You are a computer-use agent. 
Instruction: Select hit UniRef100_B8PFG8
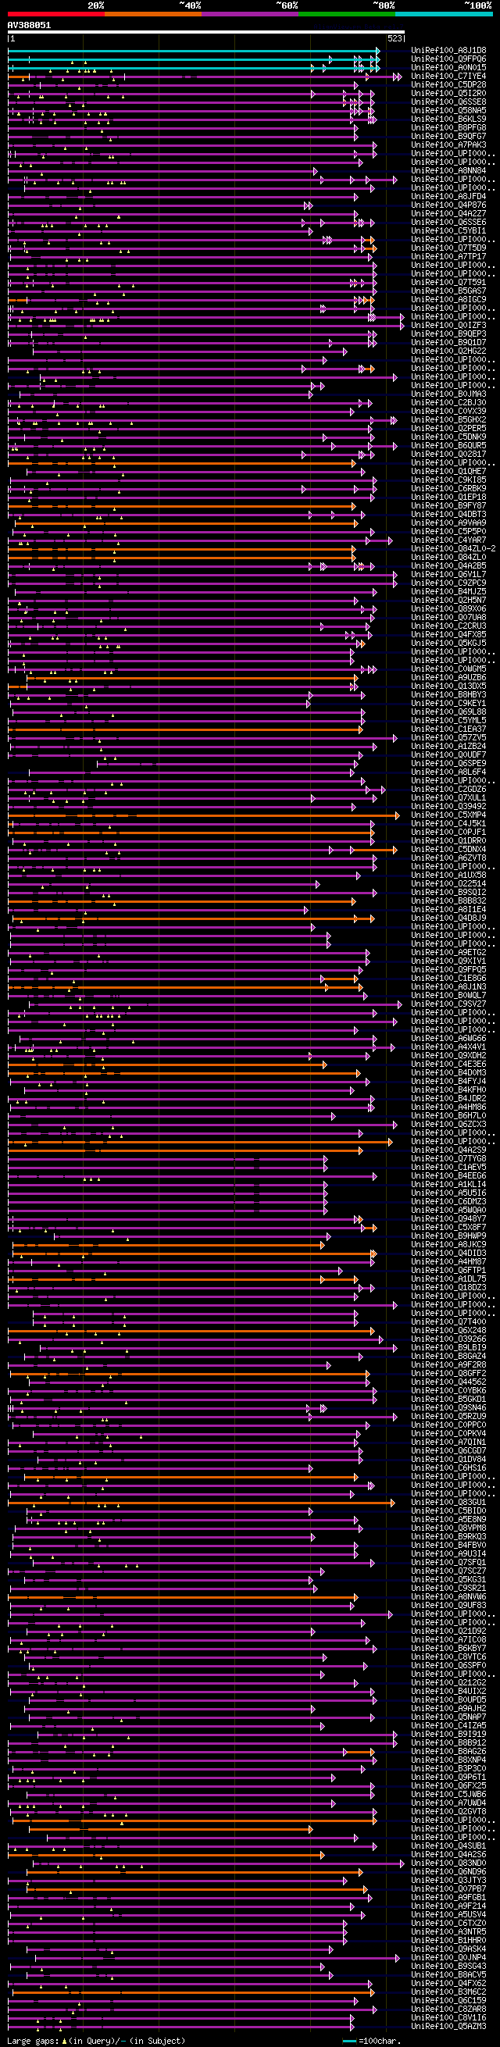(448, 128)
